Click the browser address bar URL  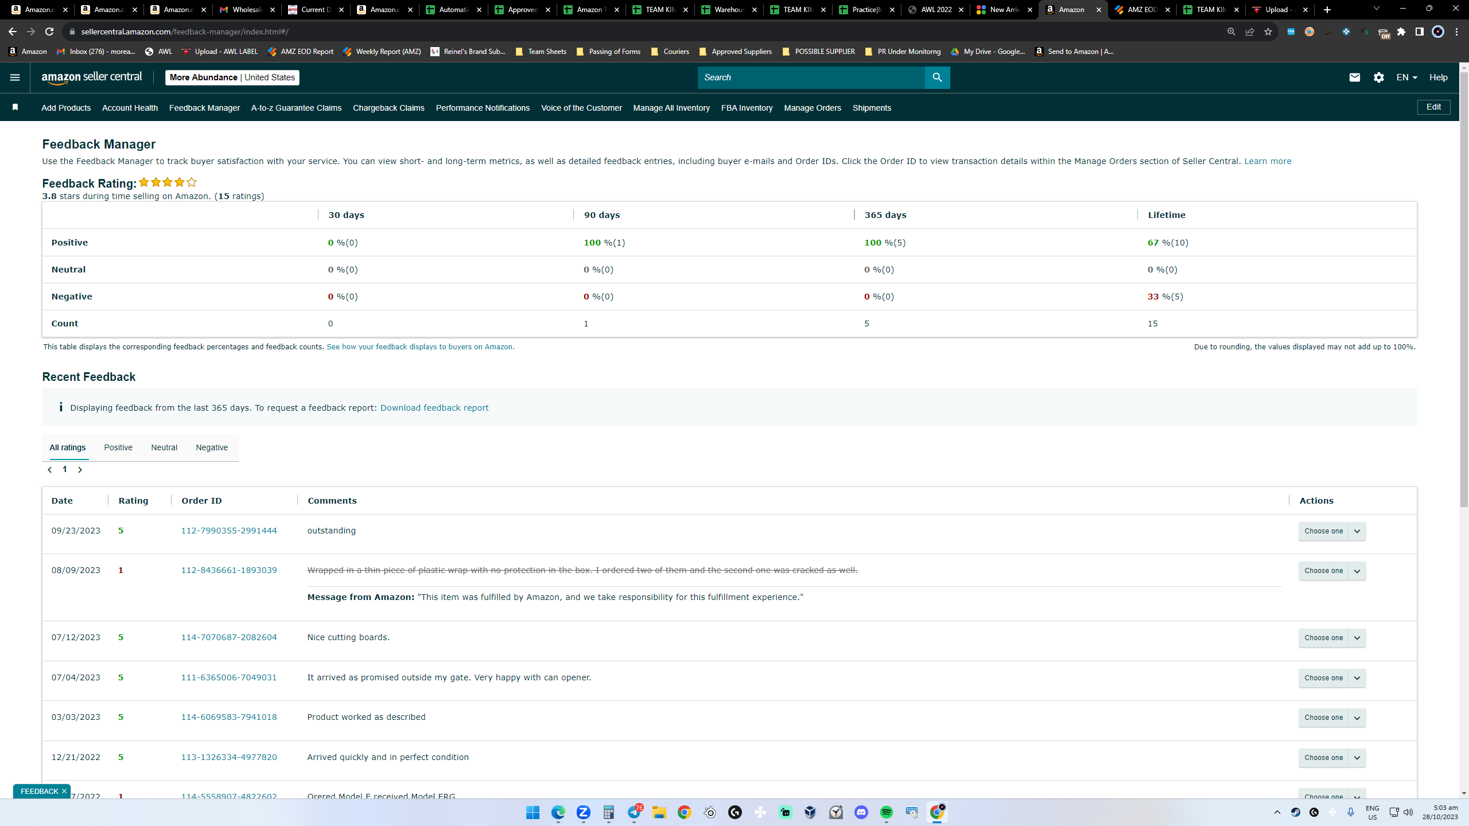(185, 32)
